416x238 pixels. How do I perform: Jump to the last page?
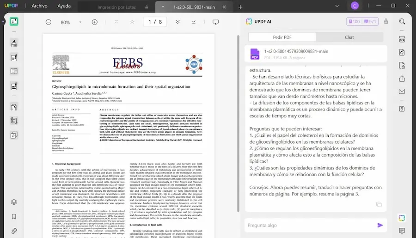(193, 22)
